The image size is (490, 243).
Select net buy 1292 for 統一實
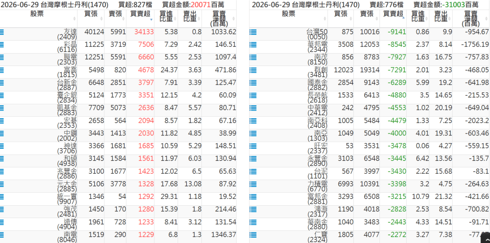[x=146, y=197]
